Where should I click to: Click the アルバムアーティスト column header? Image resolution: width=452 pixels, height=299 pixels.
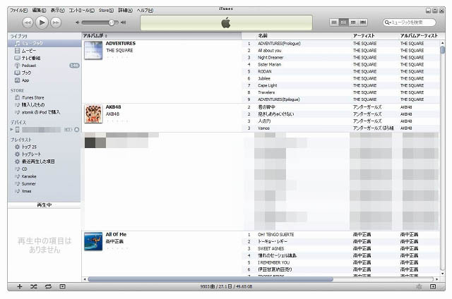coord(419,36)
